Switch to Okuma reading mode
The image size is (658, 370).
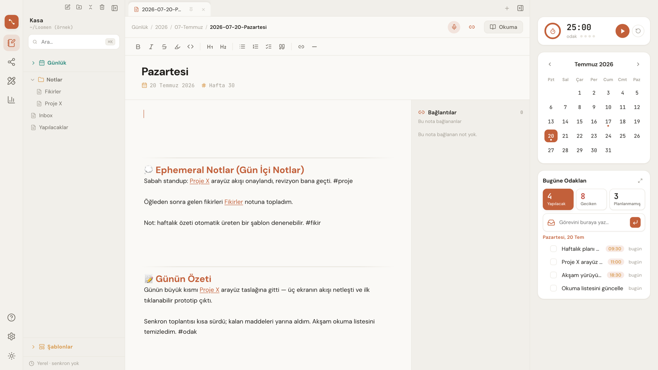click(x=503, y=27)
